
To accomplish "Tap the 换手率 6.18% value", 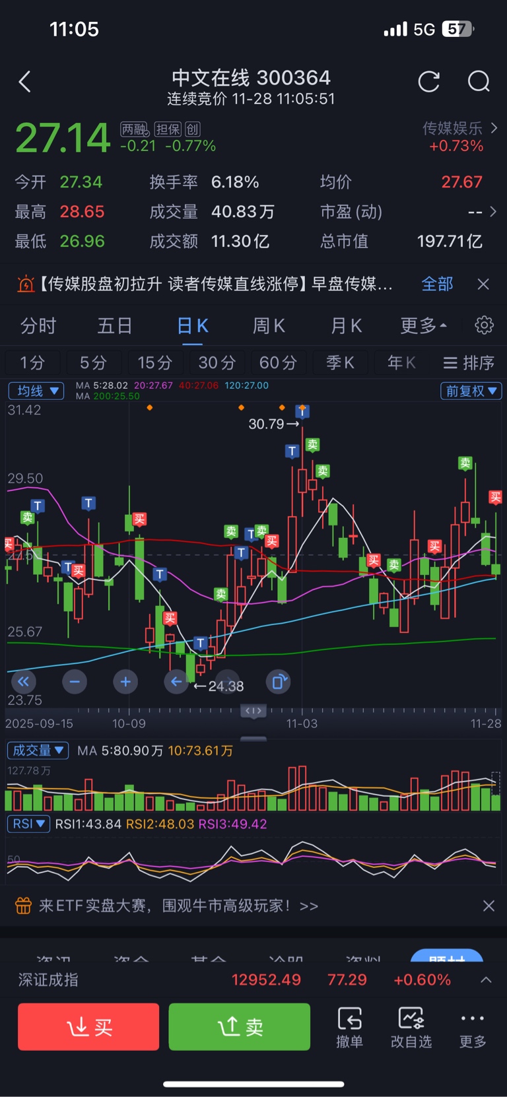I will pyautogui.click(x=235, y=182).
